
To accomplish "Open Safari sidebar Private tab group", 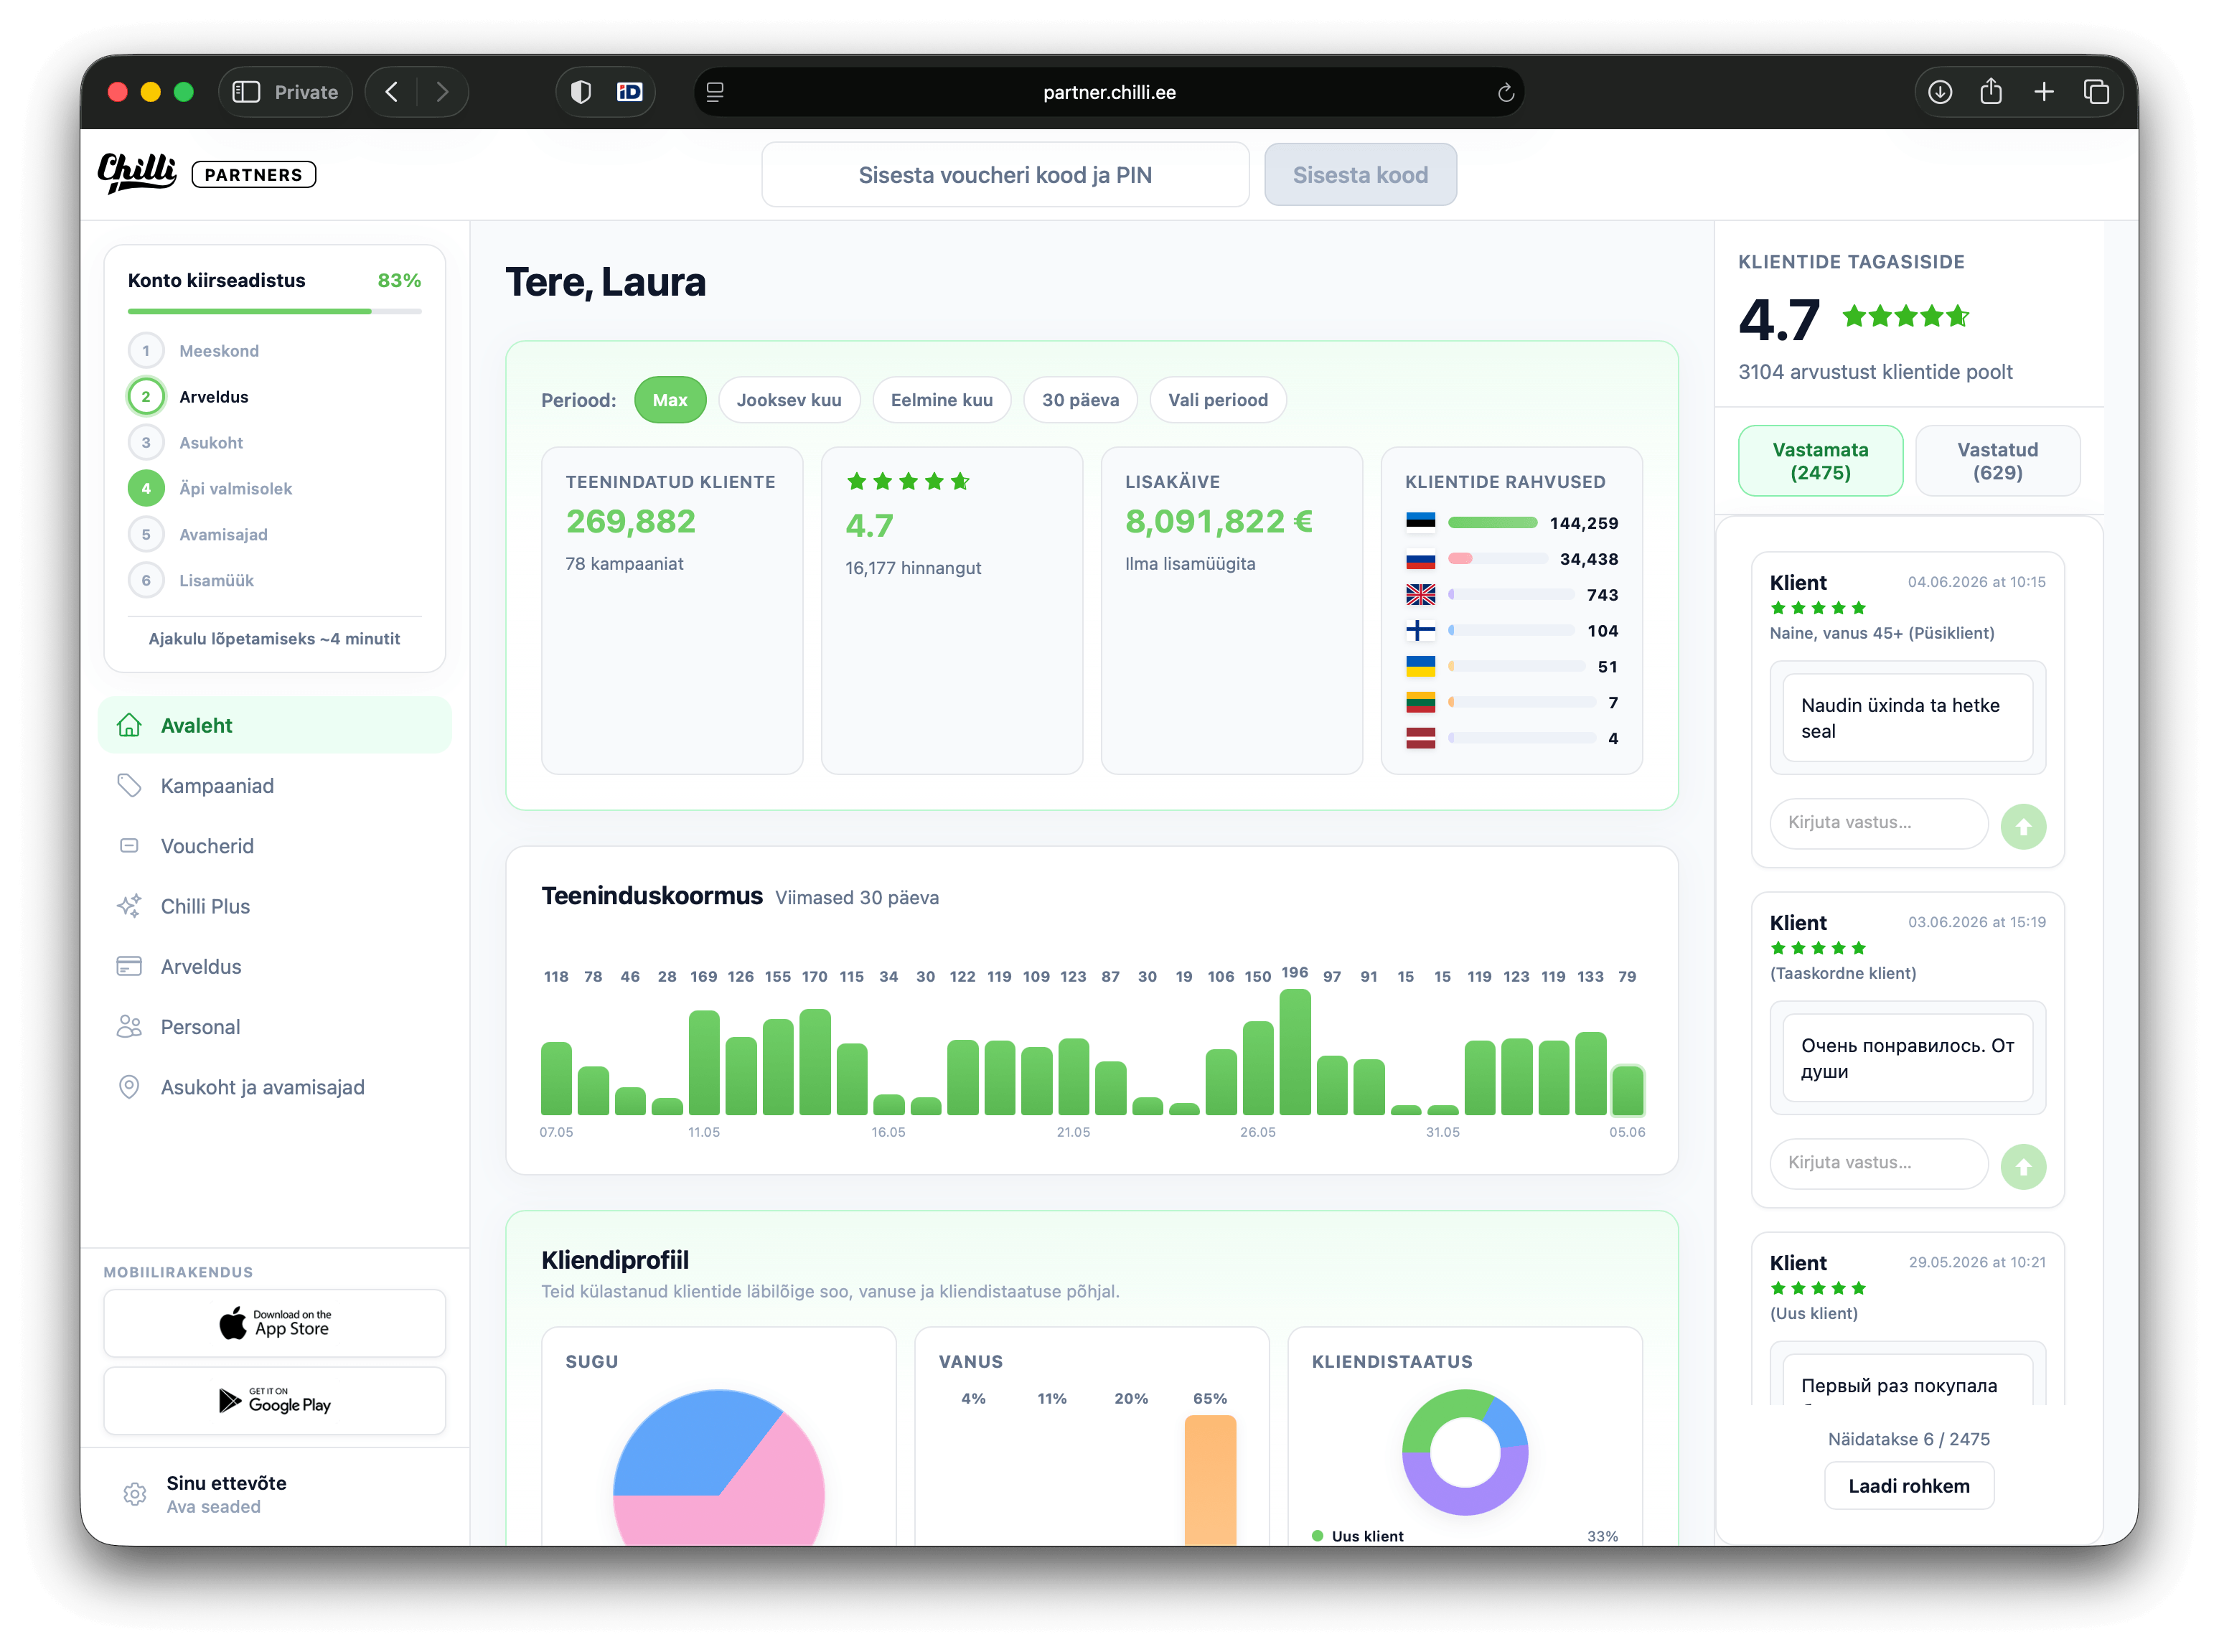I will (286, 92).
